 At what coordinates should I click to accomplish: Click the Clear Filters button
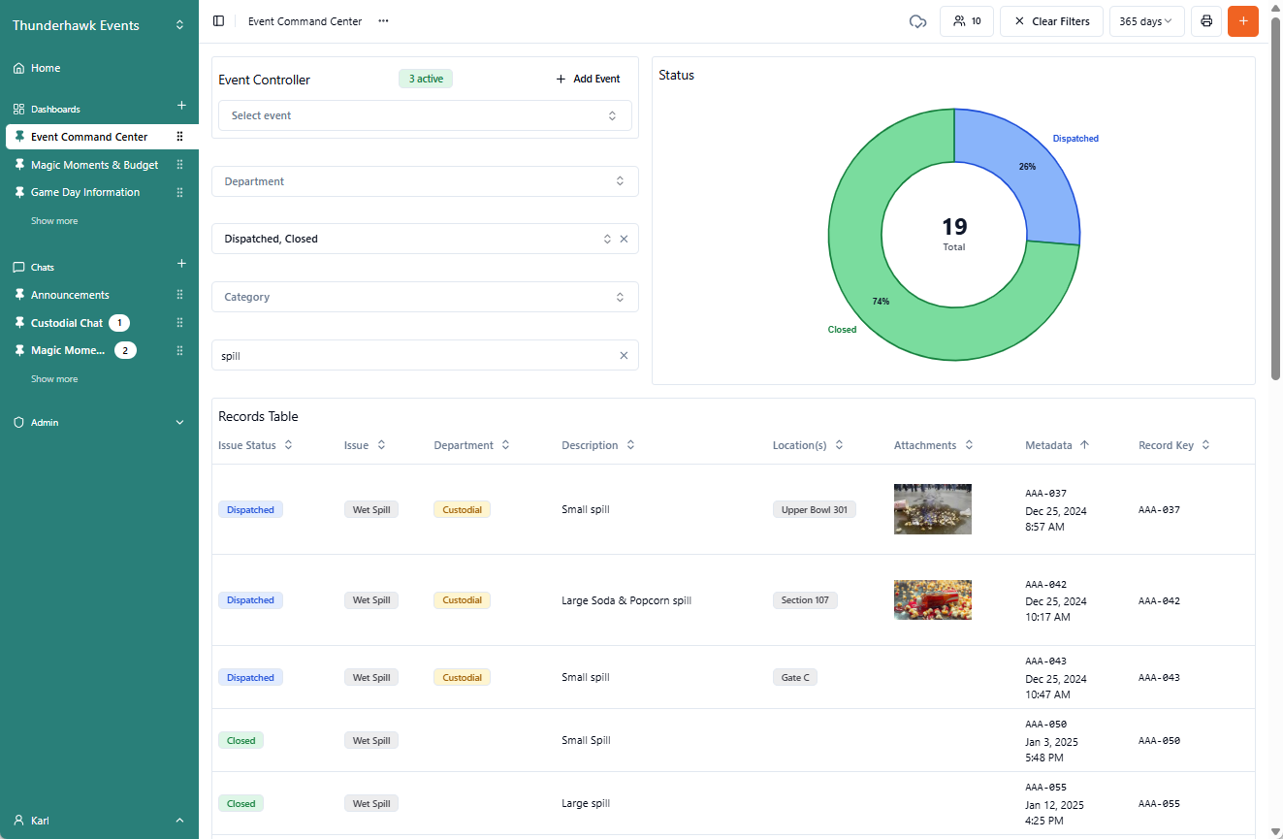pos(1051,21)
